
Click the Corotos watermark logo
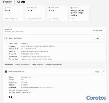pyautogui.click(x=96, y=98)
